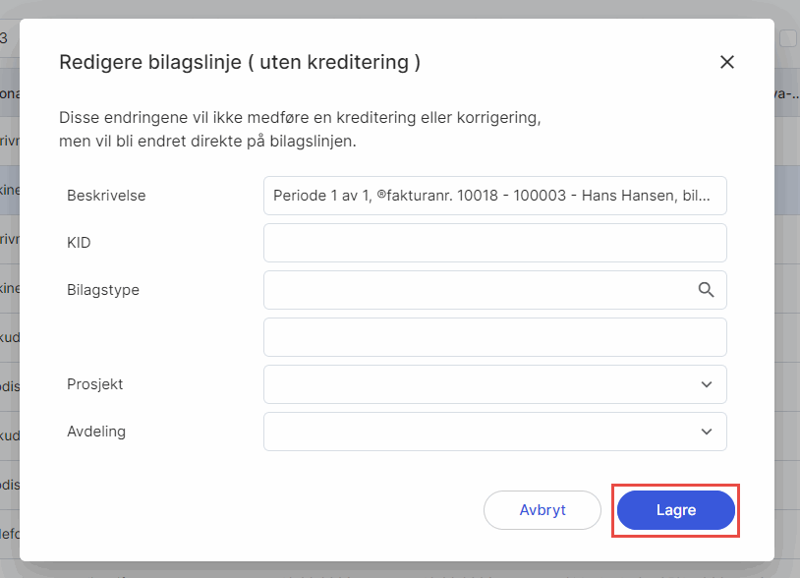Expand the Prosjekt selector chevron
800x578 pixels.
(705, 384)
